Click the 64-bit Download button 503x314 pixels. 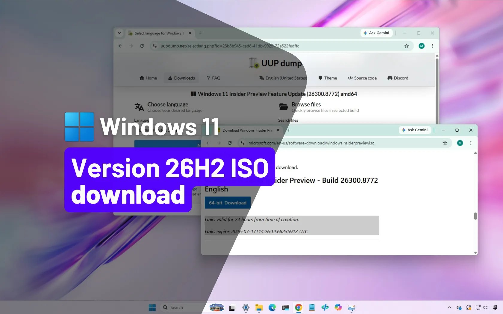(x=228, y=203)
